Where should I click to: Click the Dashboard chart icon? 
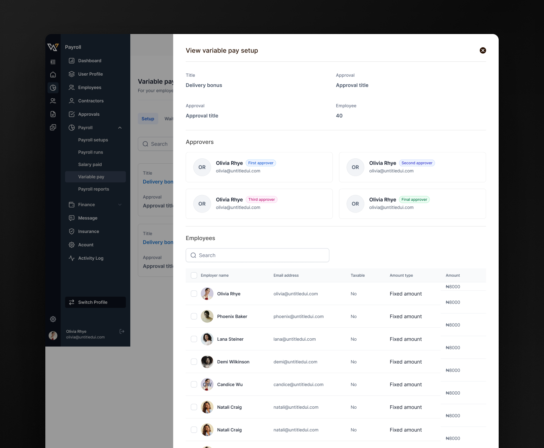click(x=71, y=60)
